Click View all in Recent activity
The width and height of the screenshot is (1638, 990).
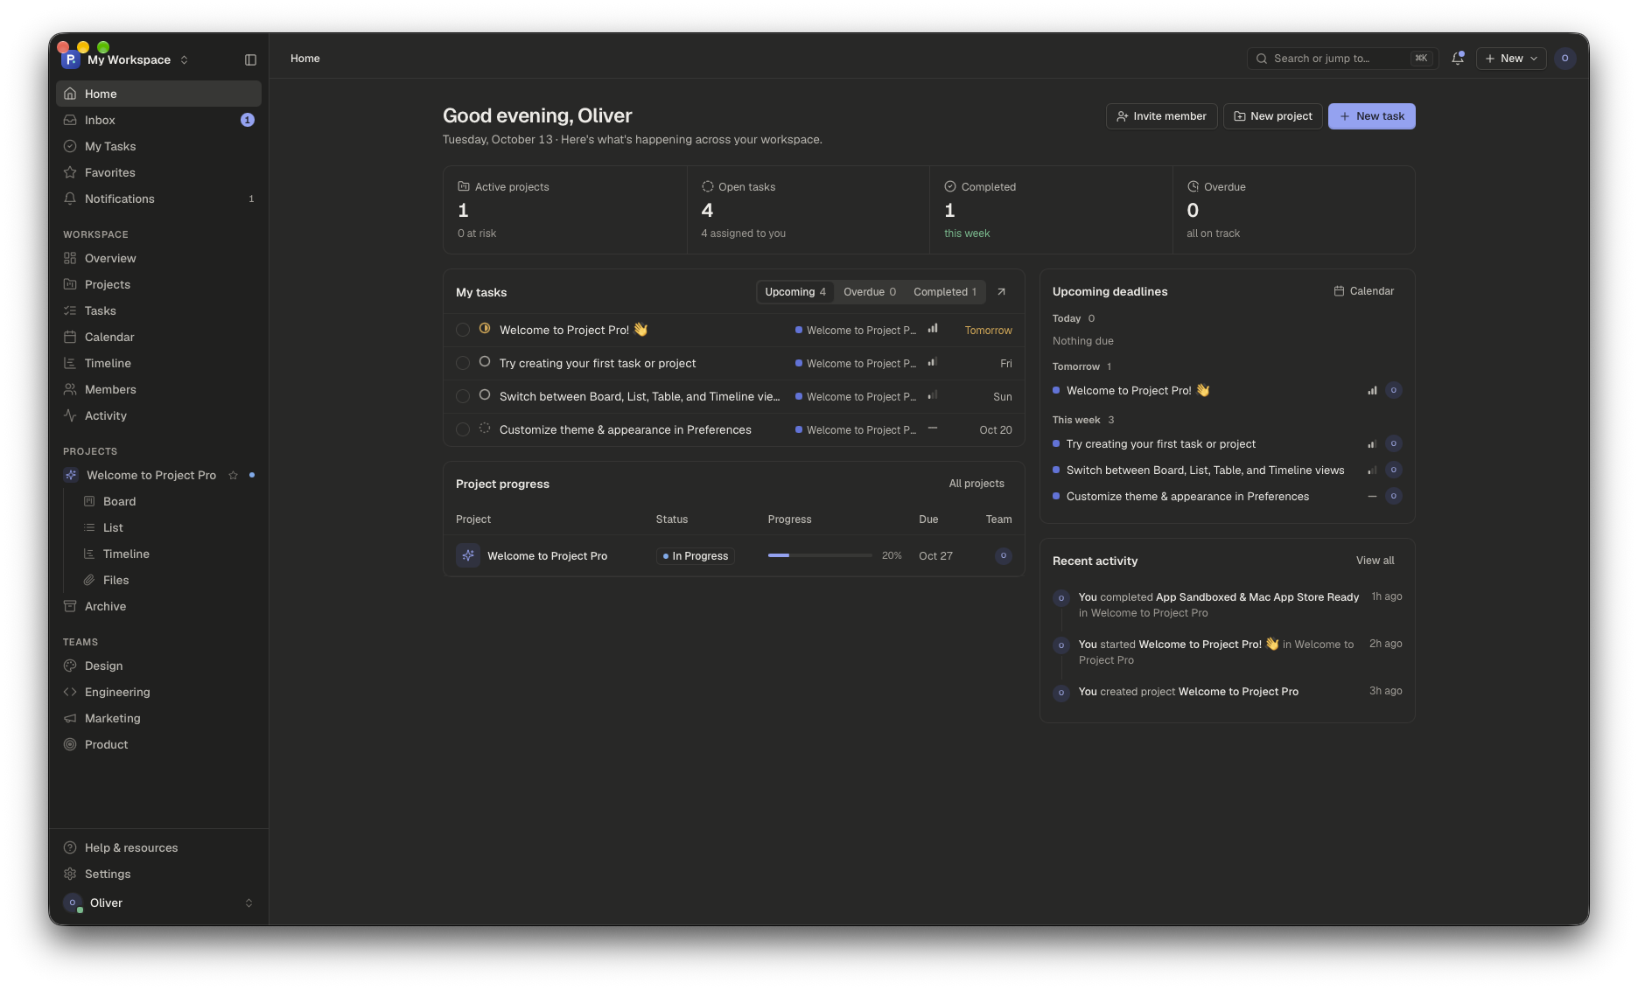(1375, 561)
